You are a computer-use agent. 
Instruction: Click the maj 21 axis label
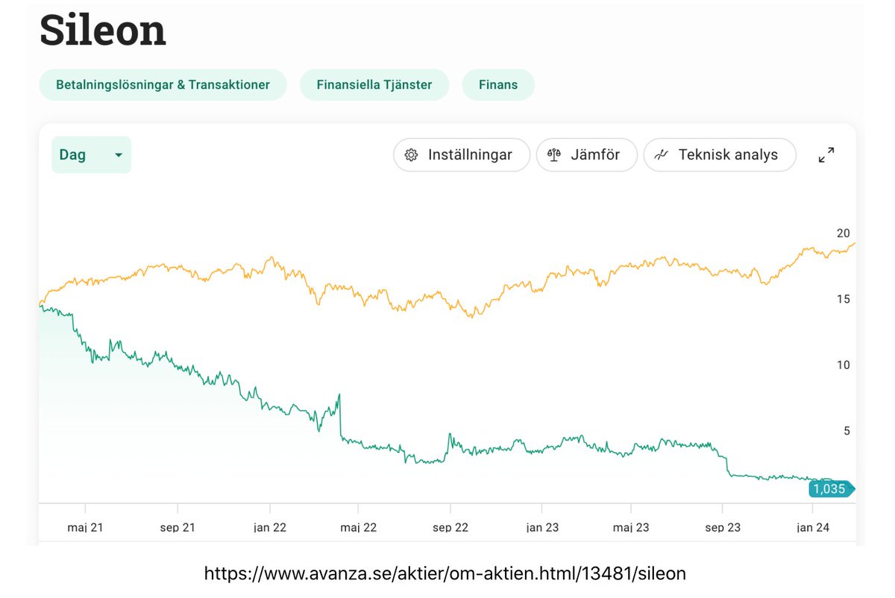pyautogui.click(x=85, y=527)
